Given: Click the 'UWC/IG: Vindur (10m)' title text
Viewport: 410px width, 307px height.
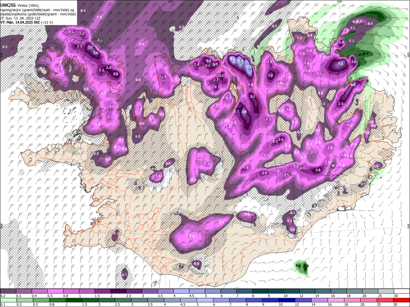Looking at the screenshot, I should 20,5.
